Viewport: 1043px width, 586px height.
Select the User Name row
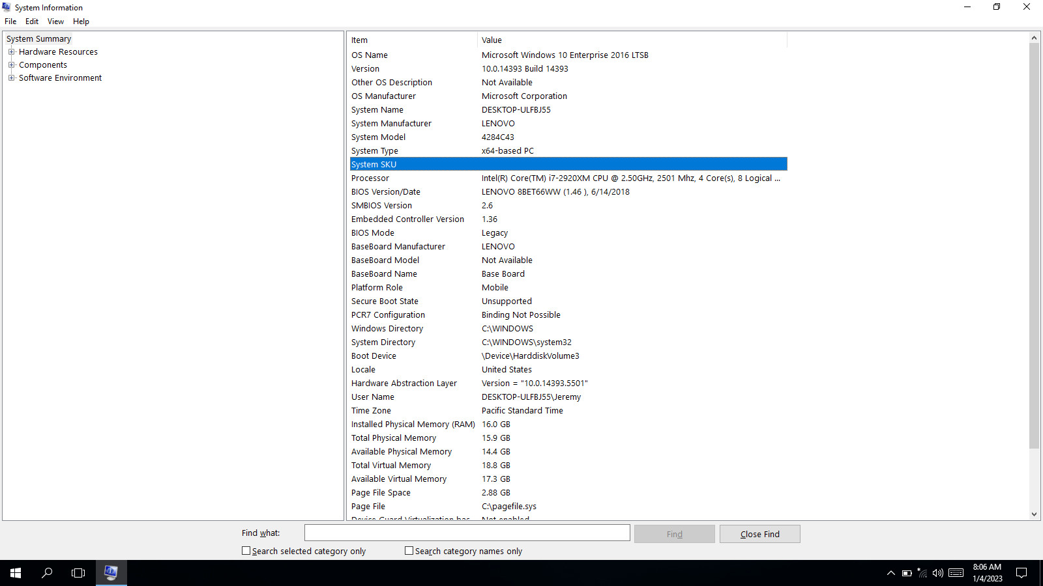[x=568, y=397]
